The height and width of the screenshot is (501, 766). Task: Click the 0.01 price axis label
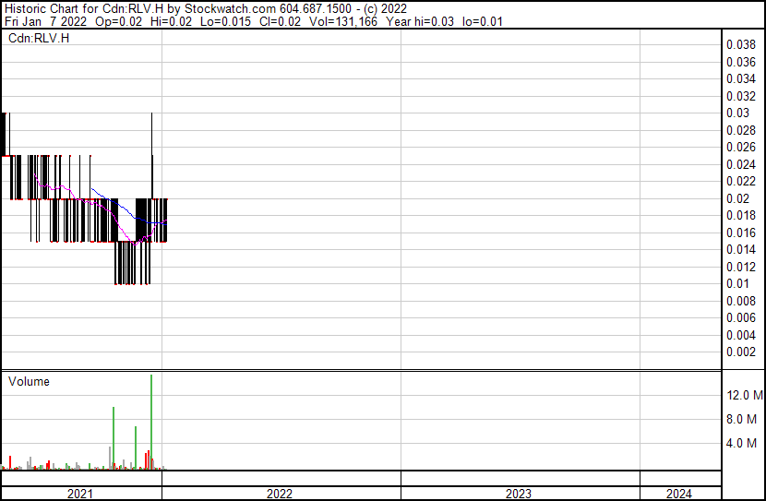click(x=737, y=283)
